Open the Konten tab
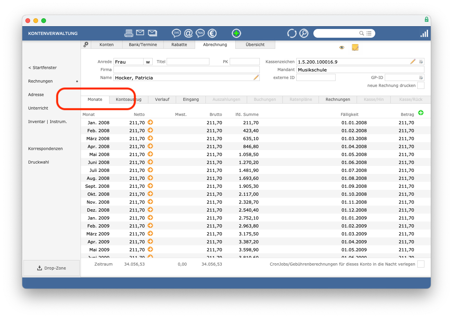453x318 pixels. tap(107, 44)
